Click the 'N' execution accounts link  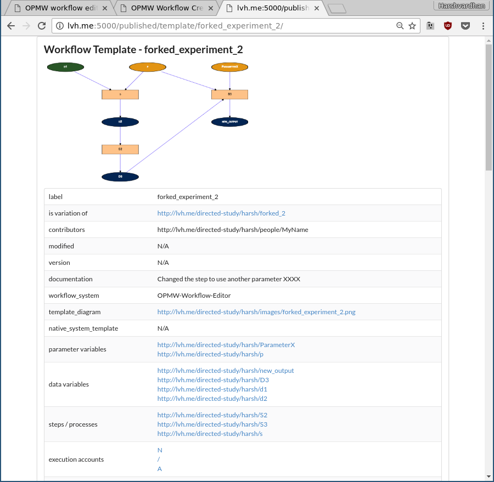click(160, 450)
